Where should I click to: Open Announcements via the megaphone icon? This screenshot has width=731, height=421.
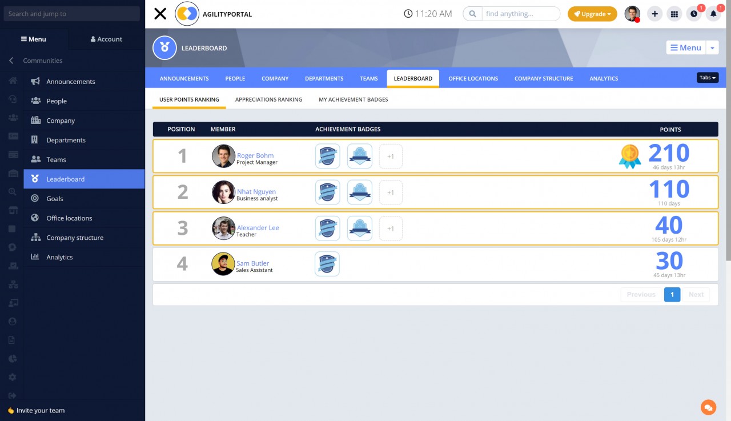[x=35, y=81]
